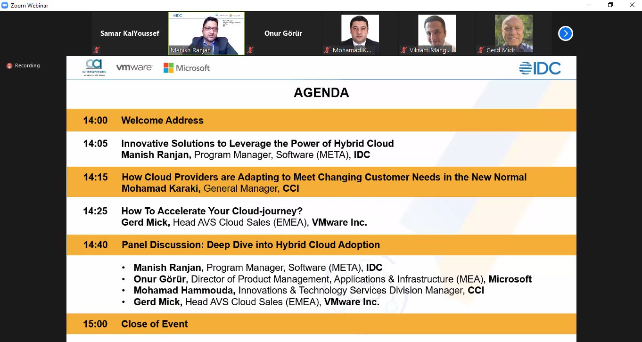Click the 'Welcome Address' agenda item

[163, 121]
